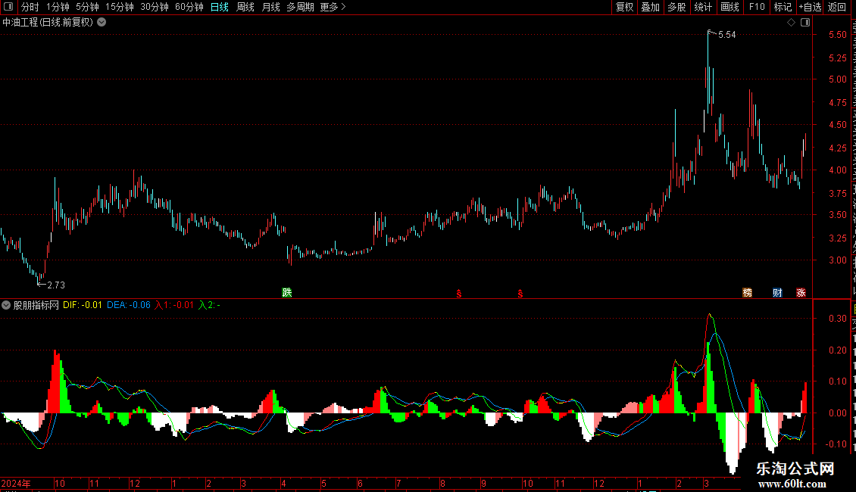Activate the 画线 drawing tools
856x492 pixels.
(730, 7)
